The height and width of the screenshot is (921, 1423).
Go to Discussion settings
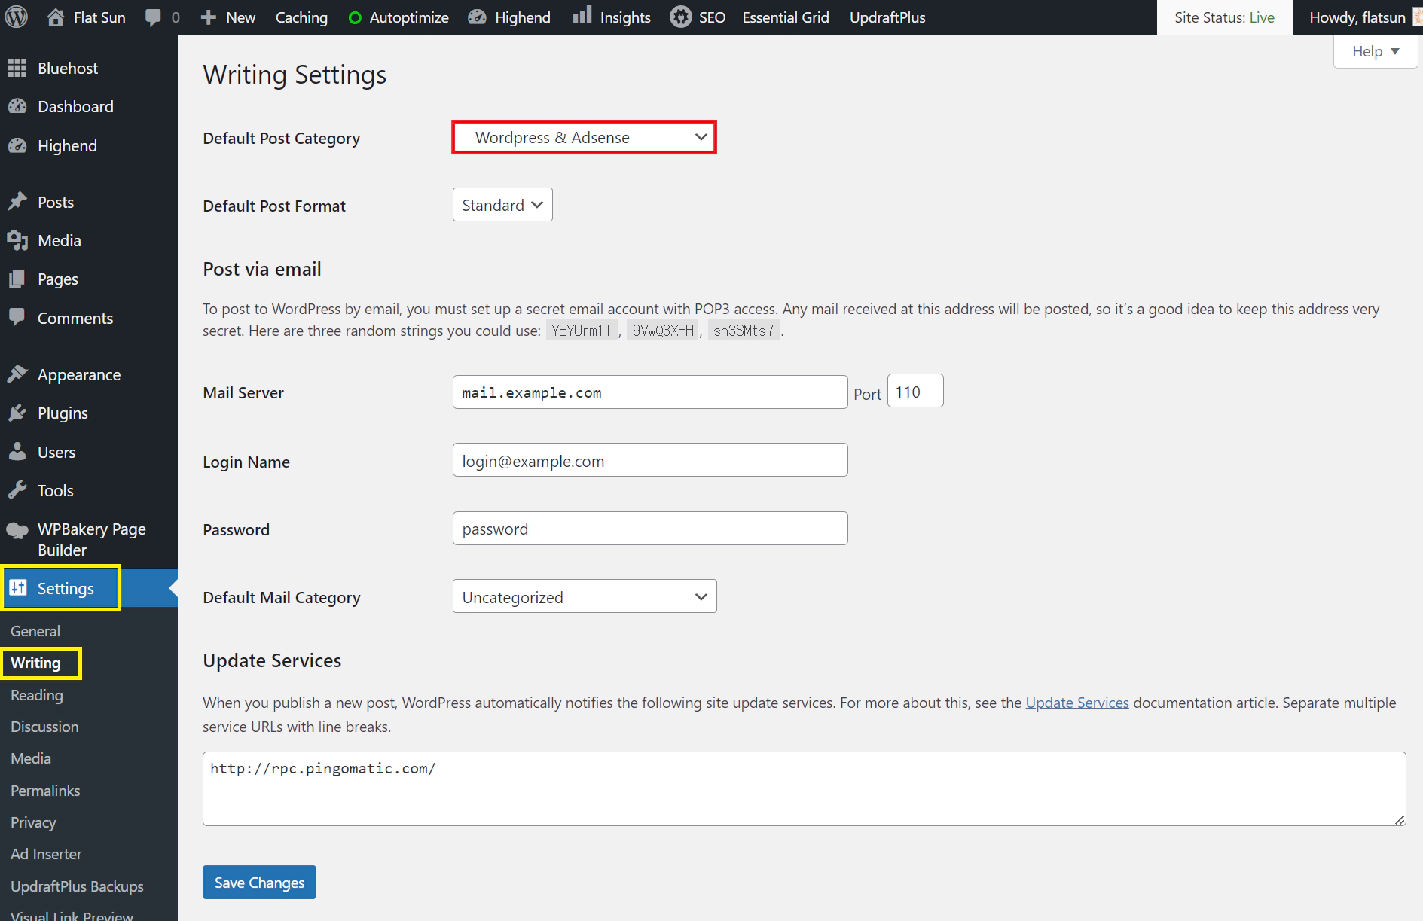point(44,727)
